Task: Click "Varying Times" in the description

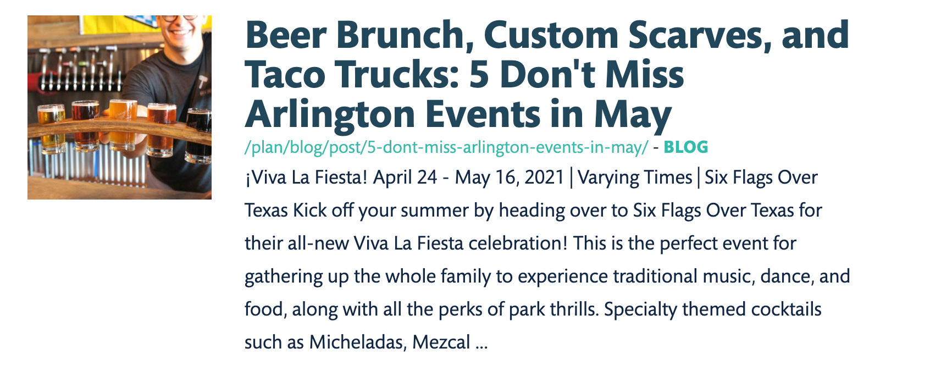Action: pyautogui.click(x=634, y=178)
